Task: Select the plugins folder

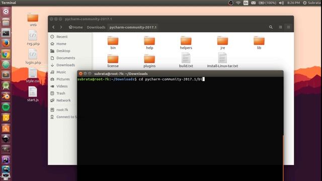Action: click(149, 61)
